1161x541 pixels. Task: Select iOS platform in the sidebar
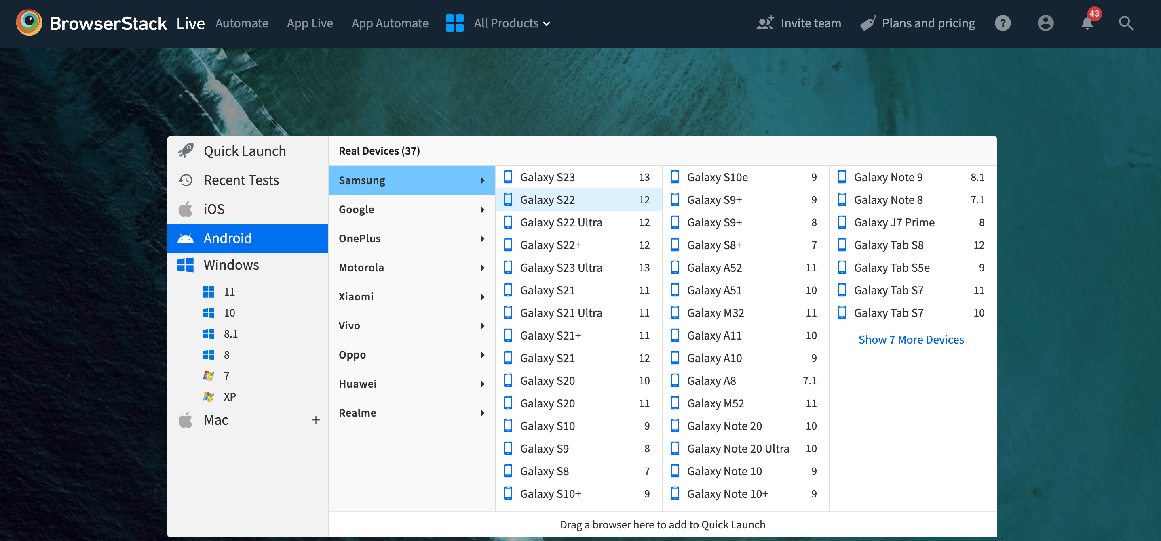[248, 209]
